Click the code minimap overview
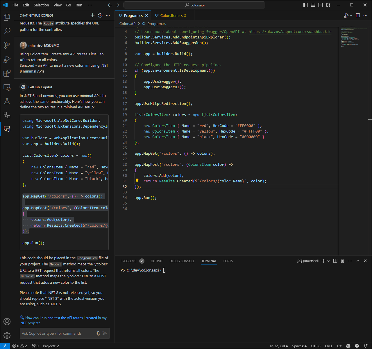 tap(355, 36)
